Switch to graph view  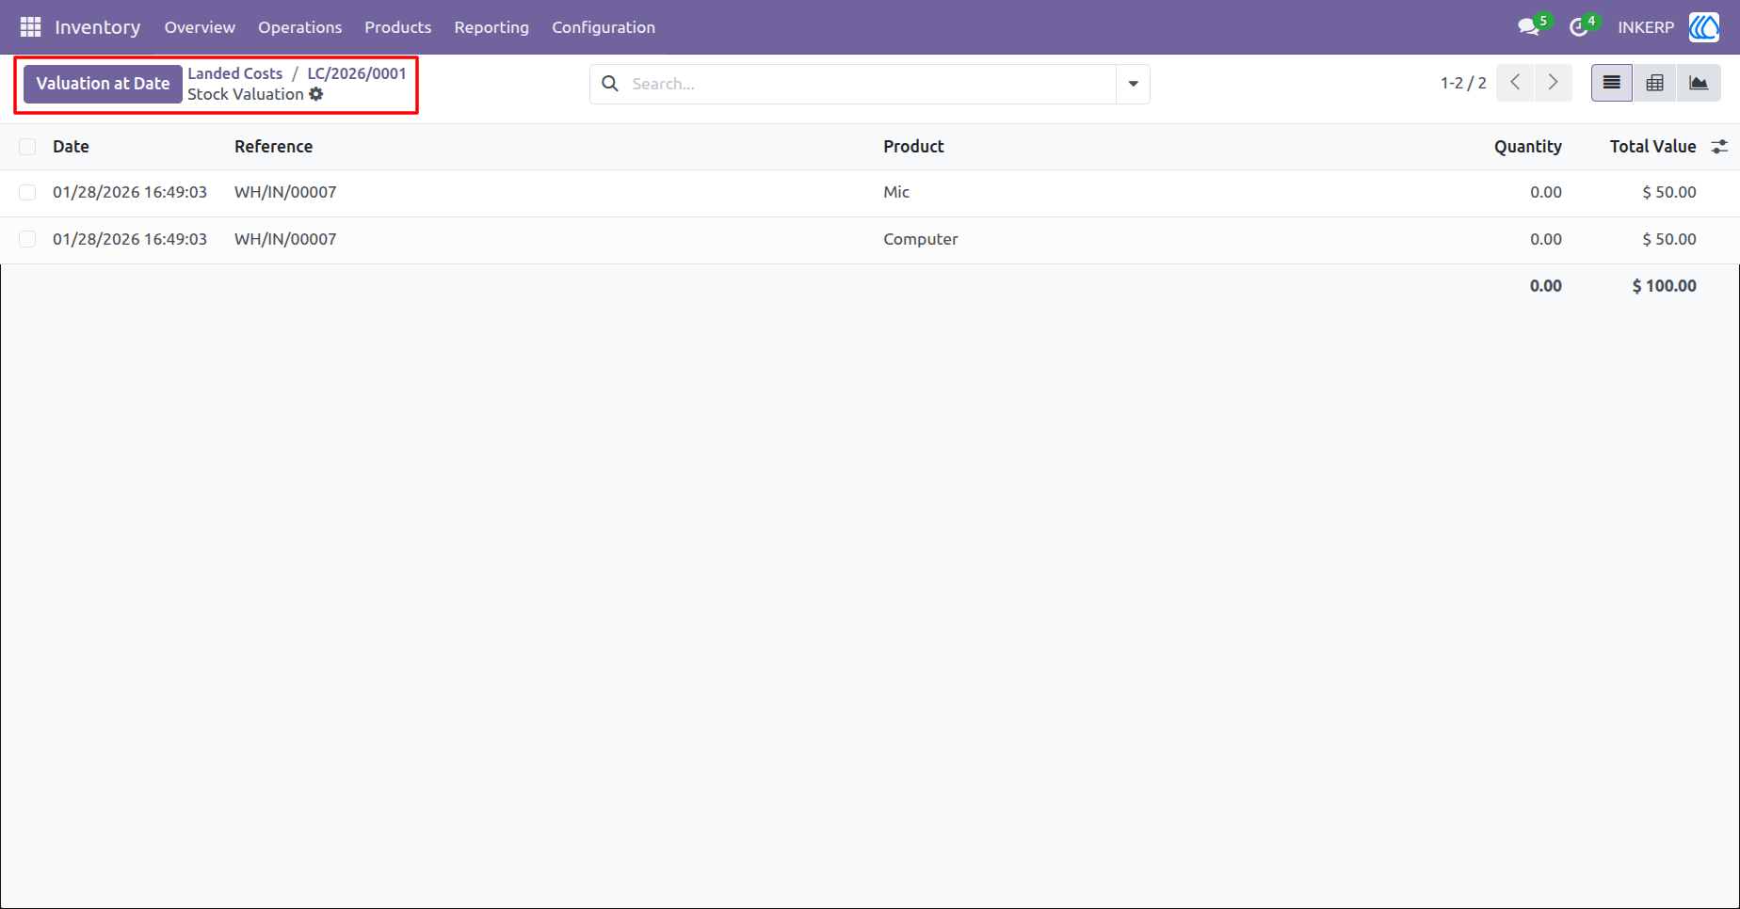point(1699,83)
